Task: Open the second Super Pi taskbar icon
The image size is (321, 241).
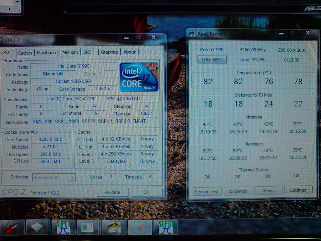Action: pos(166,227)
